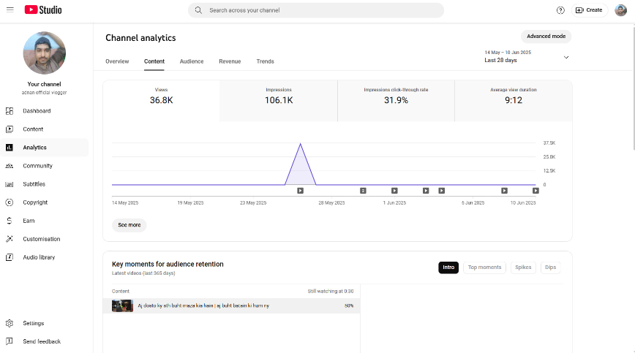Select the Spikes filter
This screenshot has width=635, height=353.
523,267
